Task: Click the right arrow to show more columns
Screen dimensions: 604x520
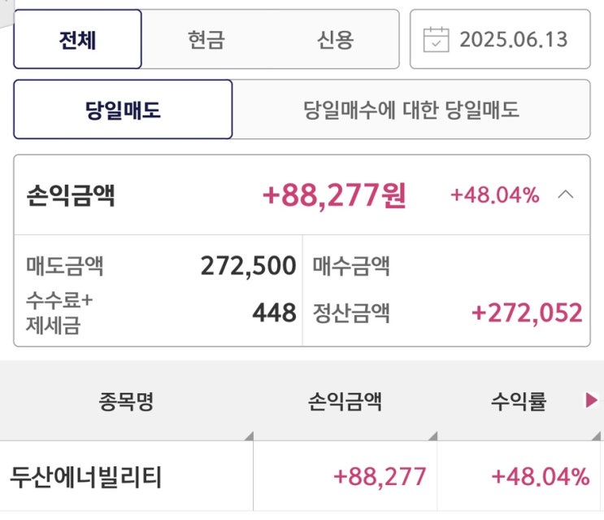Action: 592,400
